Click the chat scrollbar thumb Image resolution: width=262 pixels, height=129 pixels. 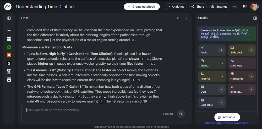(190, 99)
